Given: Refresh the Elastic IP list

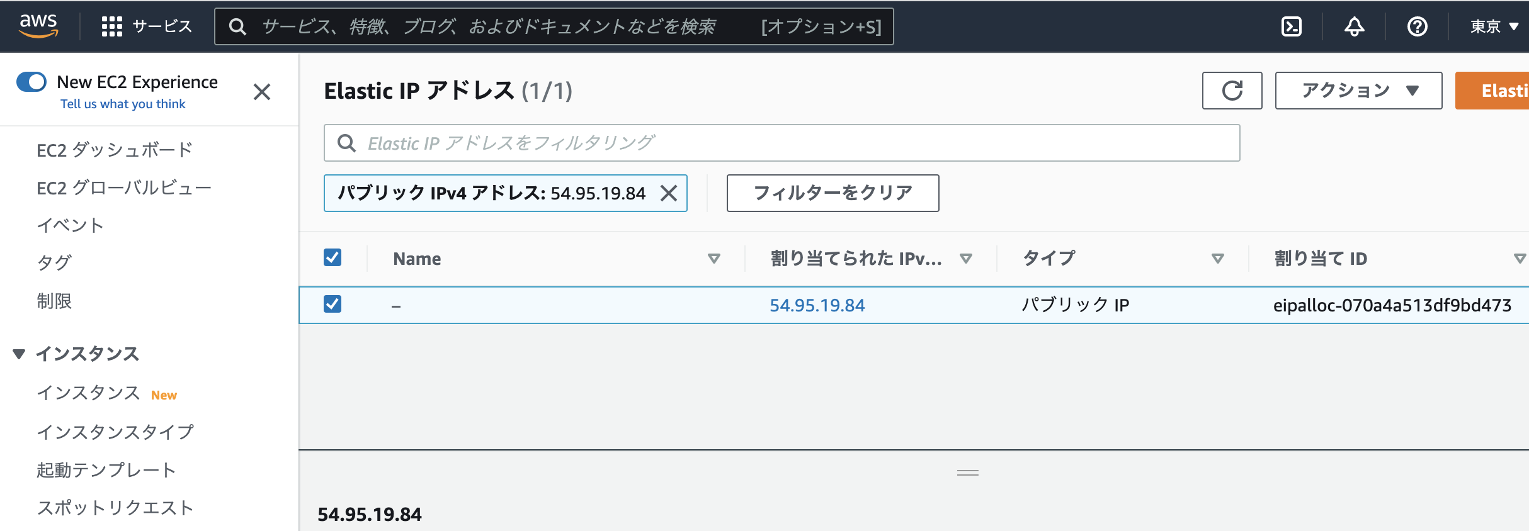Looking at the screenshot, I should [1232, 91].
